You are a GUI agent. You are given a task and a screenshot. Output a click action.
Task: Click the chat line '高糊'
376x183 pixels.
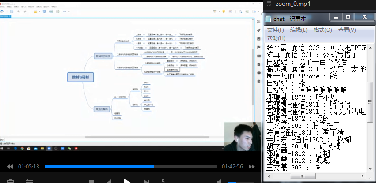323,153
